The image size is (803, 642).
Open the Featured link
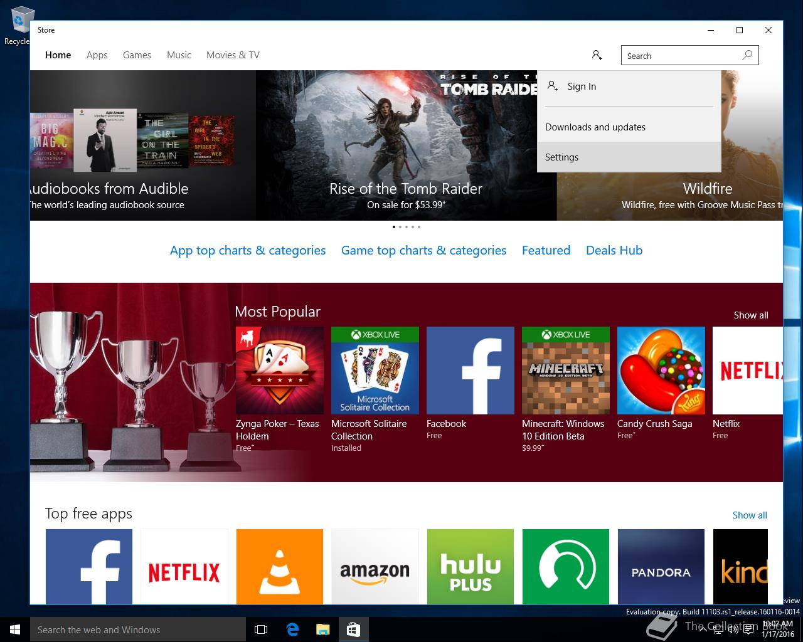click(546, 250)
